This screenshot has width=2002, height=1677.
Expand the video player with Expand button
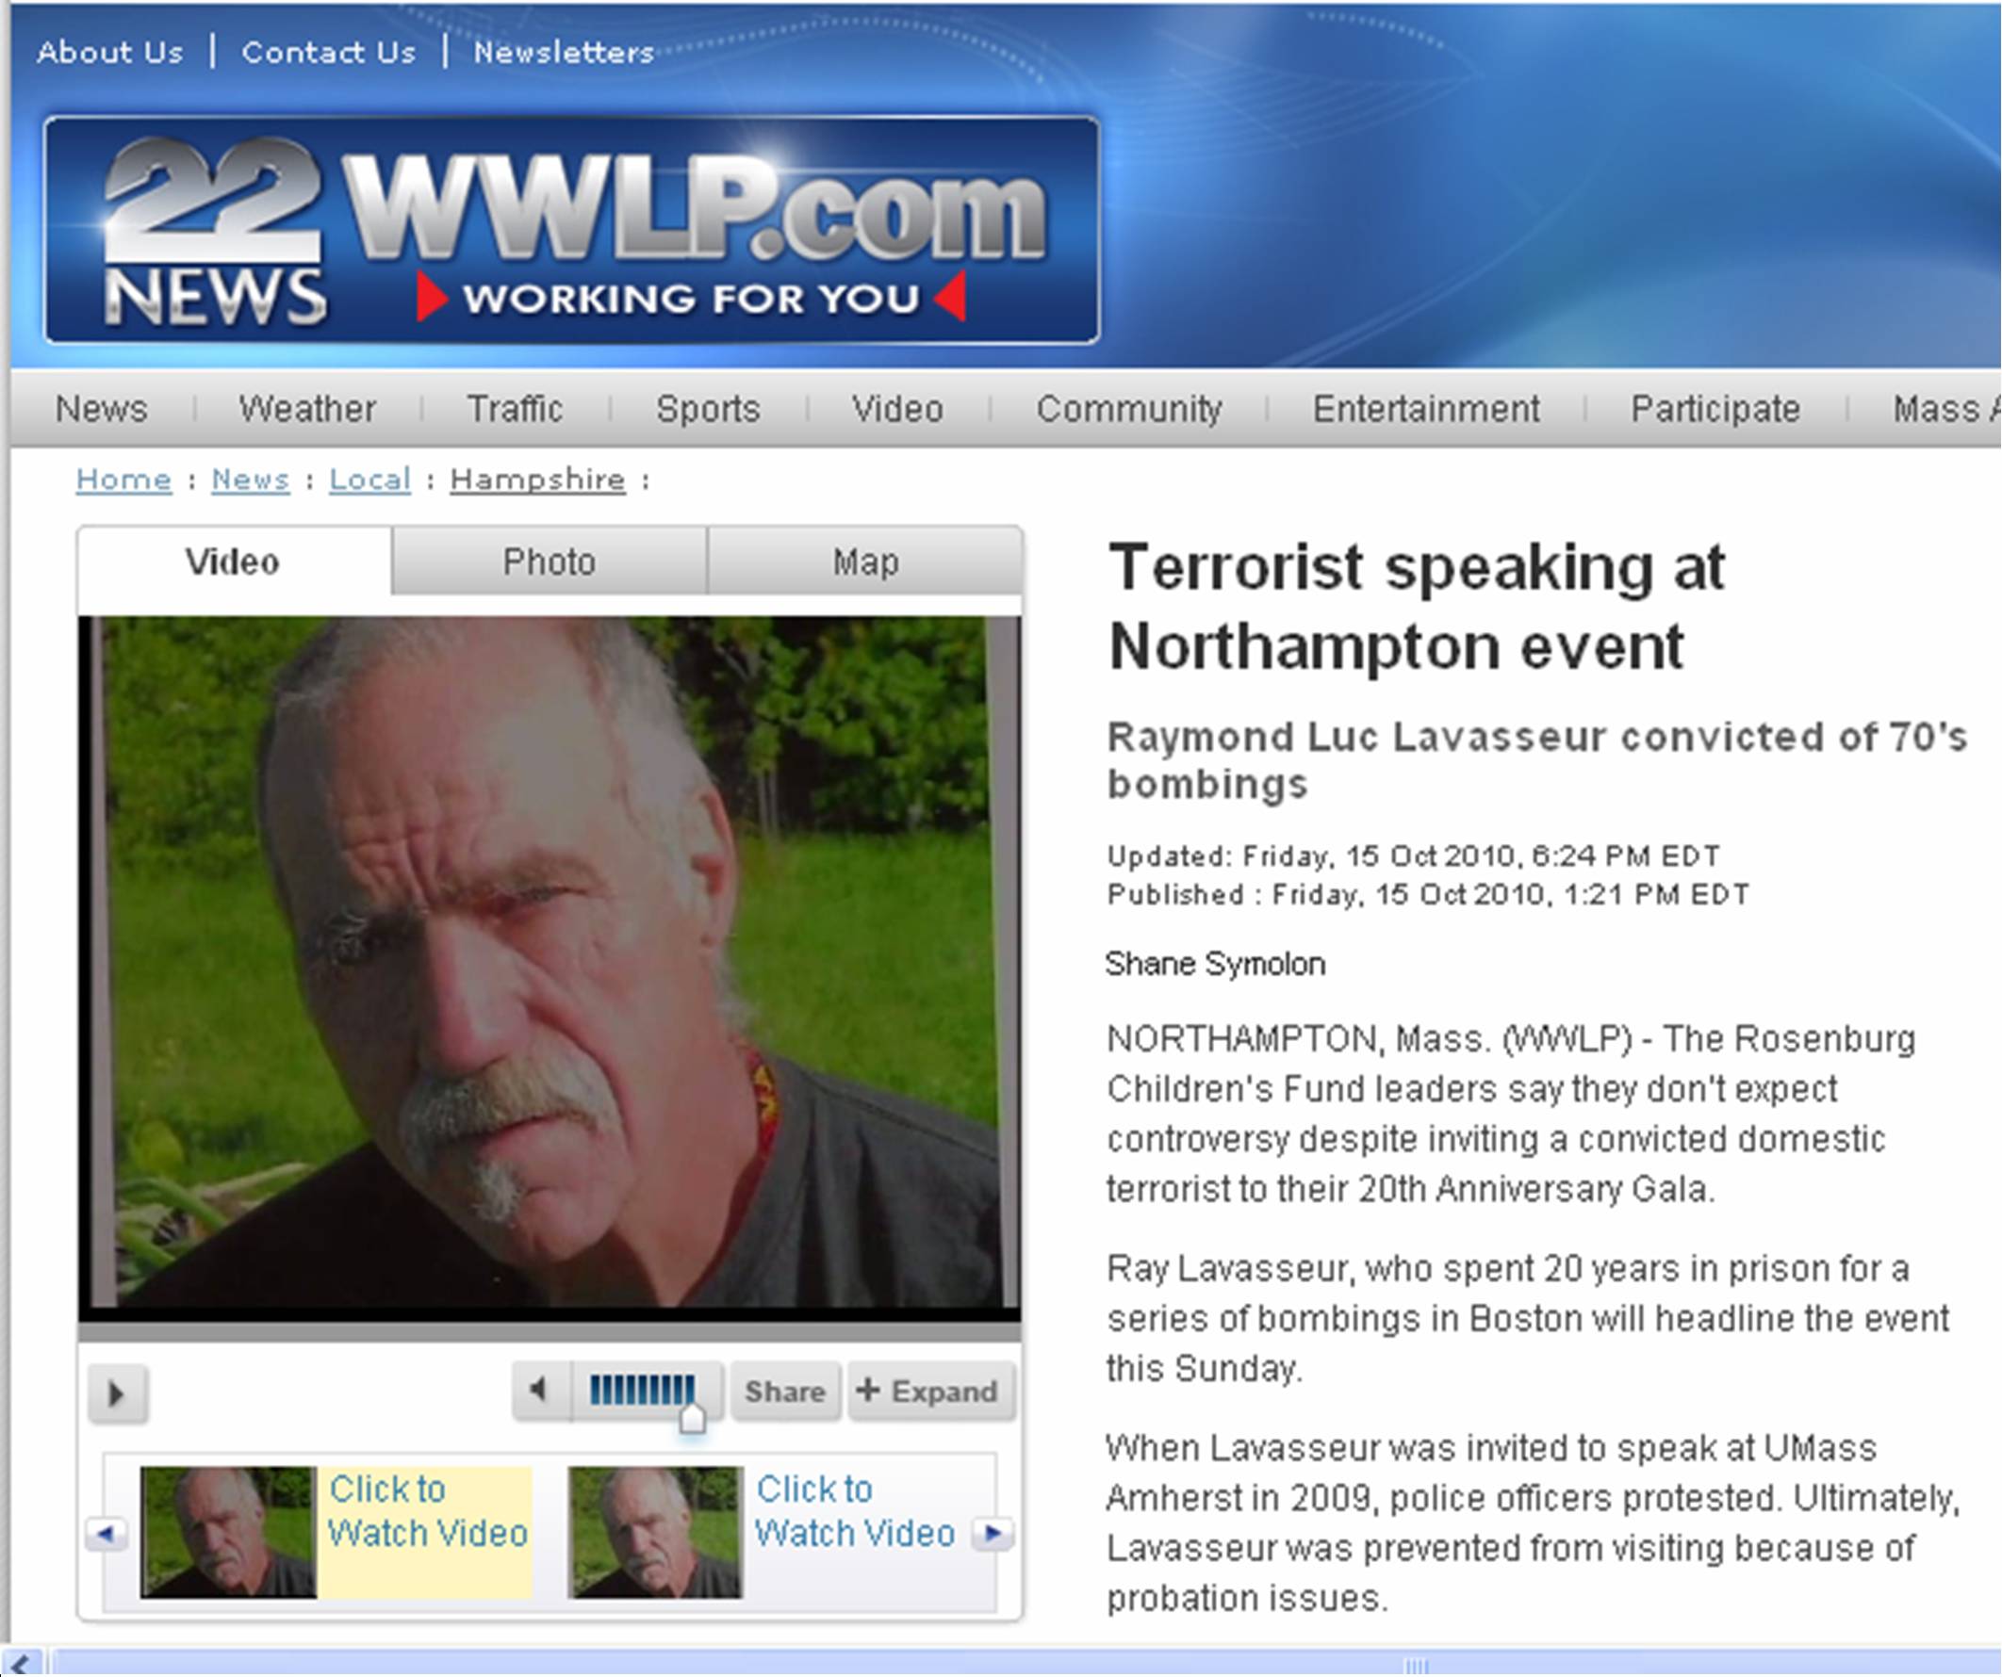click(929, 1392)
